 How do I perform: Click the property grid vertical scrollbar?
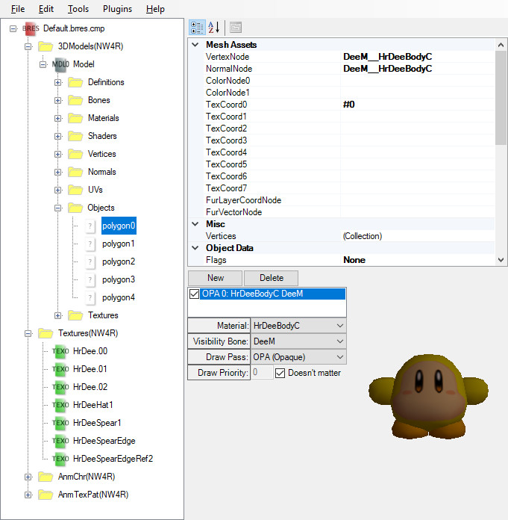tap(501, 97)
